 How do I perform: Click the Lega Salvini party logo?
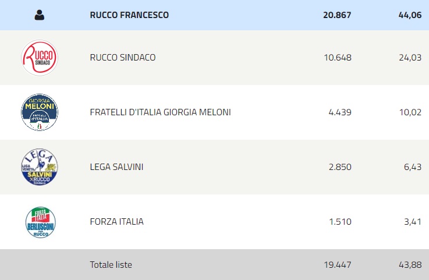pyautogui.click(x=40, y=167)
